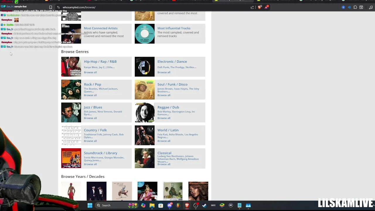
Task: Open Brave Rewards triangle icon
Action: (266, 7)
